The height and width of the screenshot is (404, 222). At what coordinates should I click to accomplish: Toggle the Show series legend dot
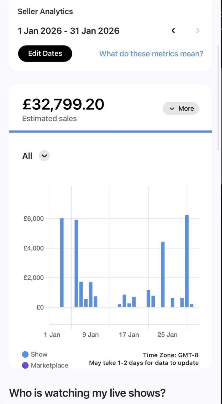(25, 354)
